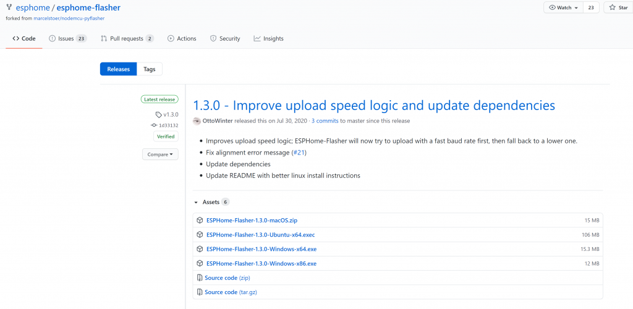Star the esphome-flasher repository
This screenshot has width=633, height=309.
[x=618, y=7]
